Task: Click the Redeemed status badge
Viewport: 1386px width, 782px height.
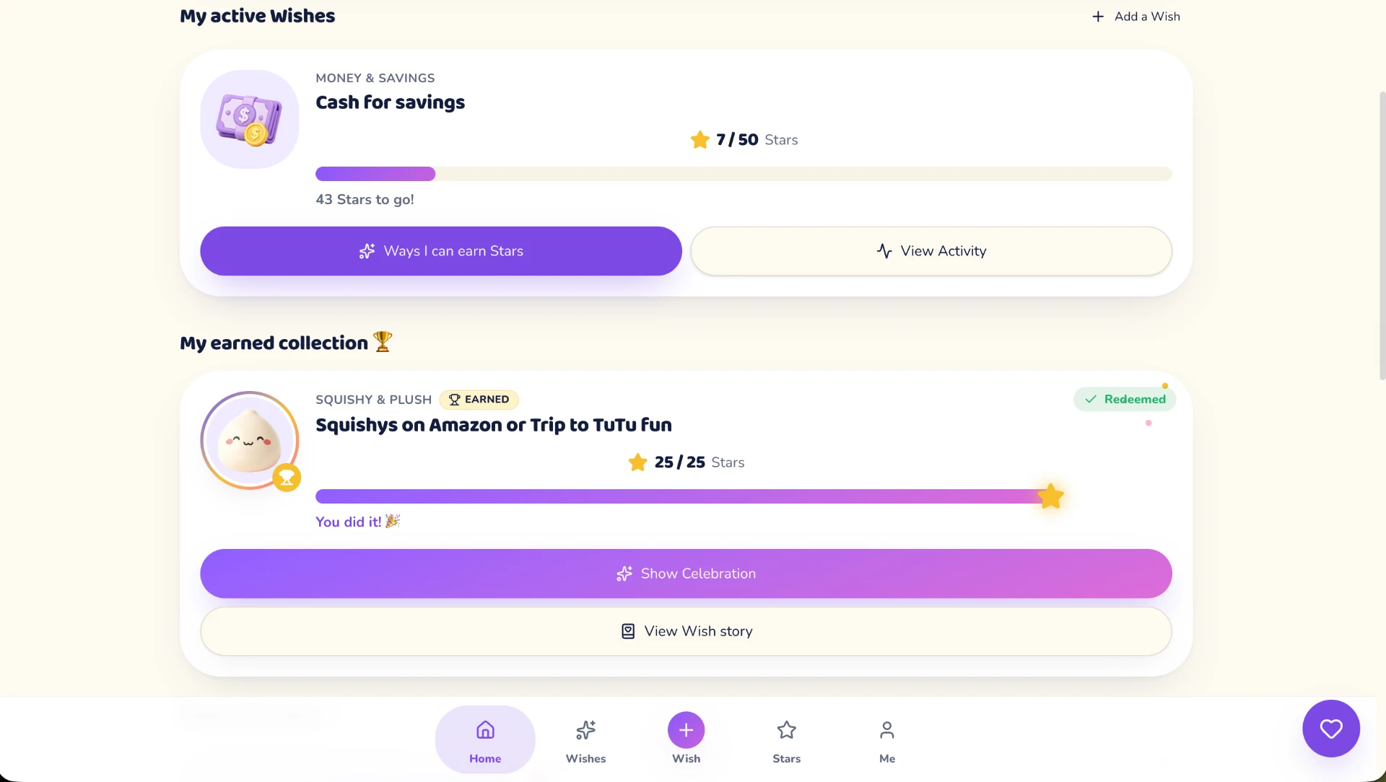Action: click(1125, 400)
